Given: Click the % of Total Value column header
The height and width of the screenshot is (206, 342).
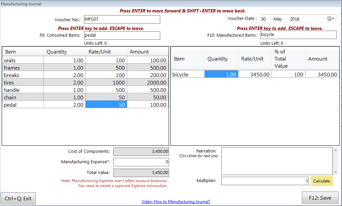Looking at the screenshot, I should pos(289,59).
